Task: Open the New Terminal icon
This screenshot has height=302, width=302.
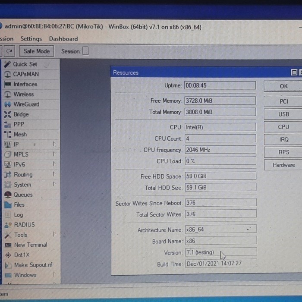Action: [8, 245]
